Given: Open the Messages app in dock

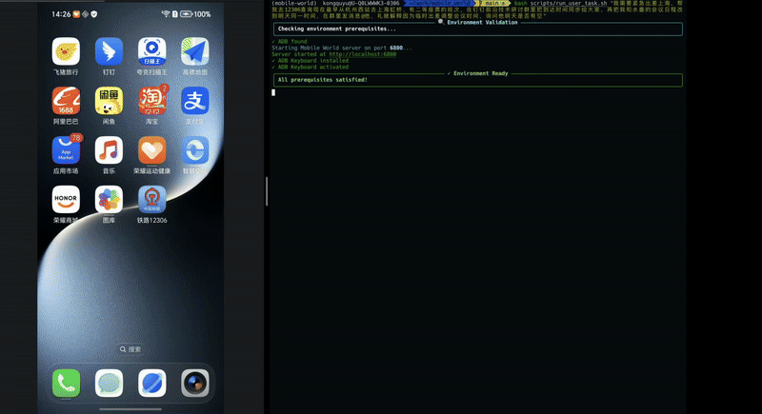Looking at the screenshot, I should 109,383.
